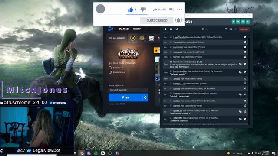This screenshot has height=156, width=278.
Task: Open the Forums link
Action: (x=116, y=68)
